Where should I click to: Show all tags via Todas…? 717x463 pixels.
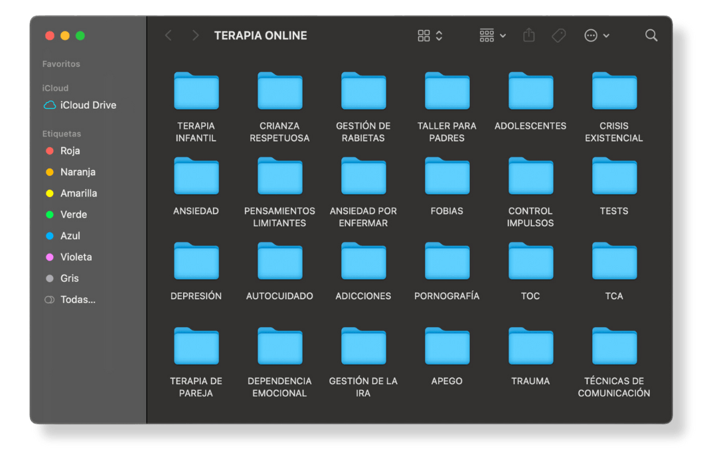70,300
